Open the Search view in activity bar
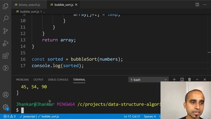This screenshot has width=211, height=119. (6, 19)
